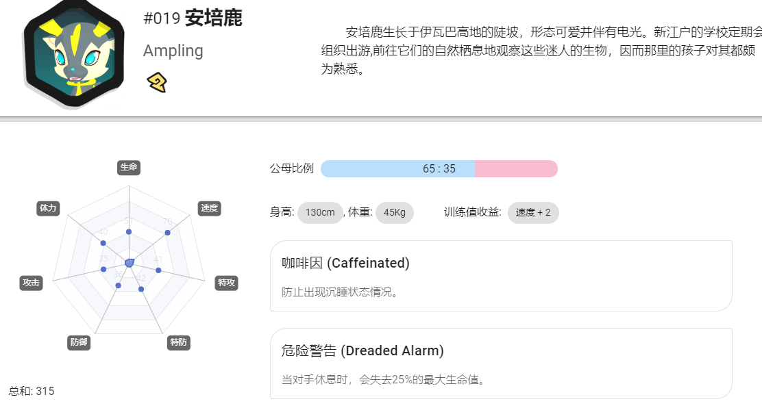This screenshot has width=762, height=408.
Task: Click the 速度 + 2 training yield chip
Action: pyautogui.click(x=533, y=213)
